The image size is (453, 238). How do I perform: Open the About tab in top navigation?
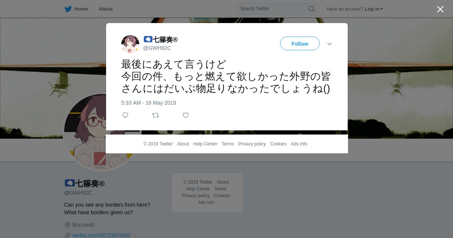coord(106,9)
